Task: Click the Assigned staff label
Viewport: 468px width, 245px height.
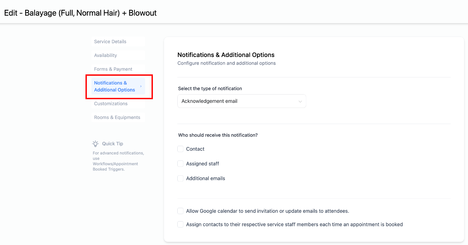Action: pyautogui.click(x=202, y=164)
